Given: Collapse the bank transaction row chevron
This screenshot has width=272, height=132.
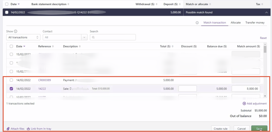Looking at the screenshot, I should 266,12.
